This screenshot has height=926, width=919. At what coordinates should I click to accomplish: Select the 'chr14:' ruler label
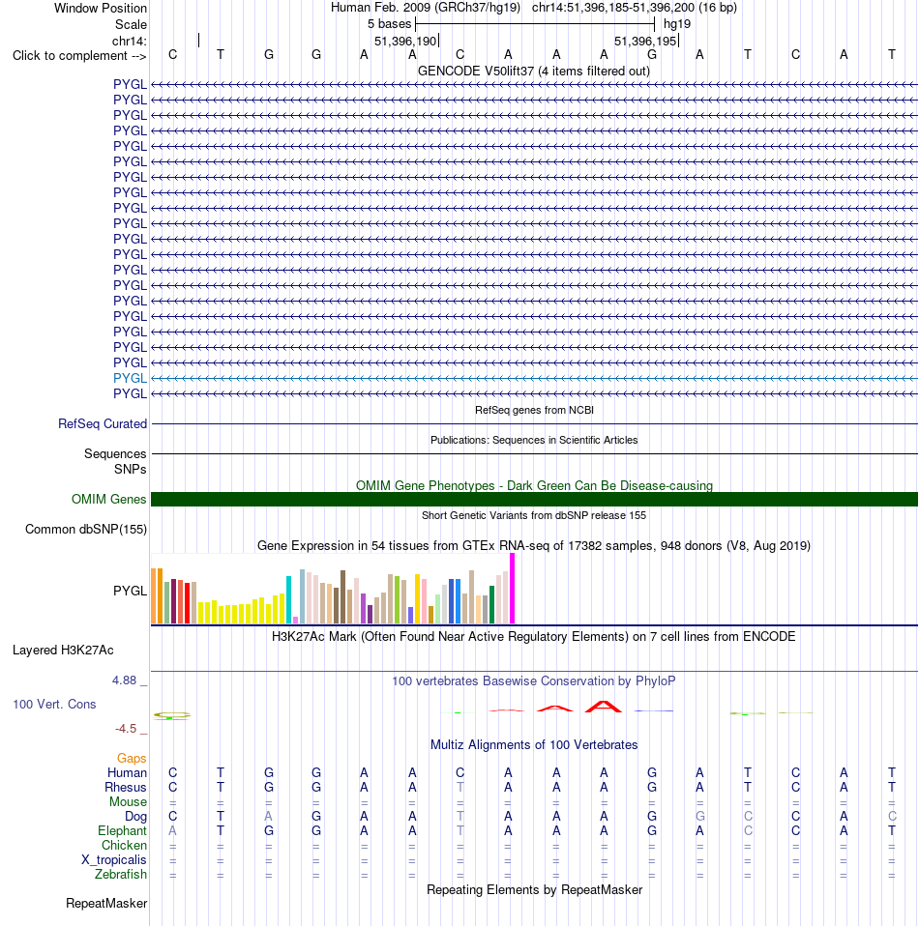point(130,41)
